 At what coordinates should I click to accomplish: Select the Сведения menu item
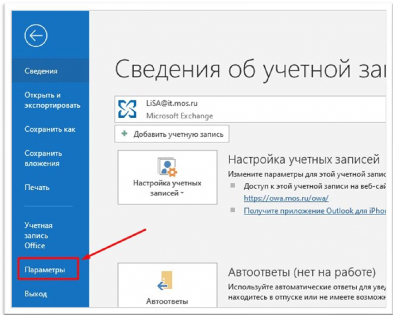(41, 71)
